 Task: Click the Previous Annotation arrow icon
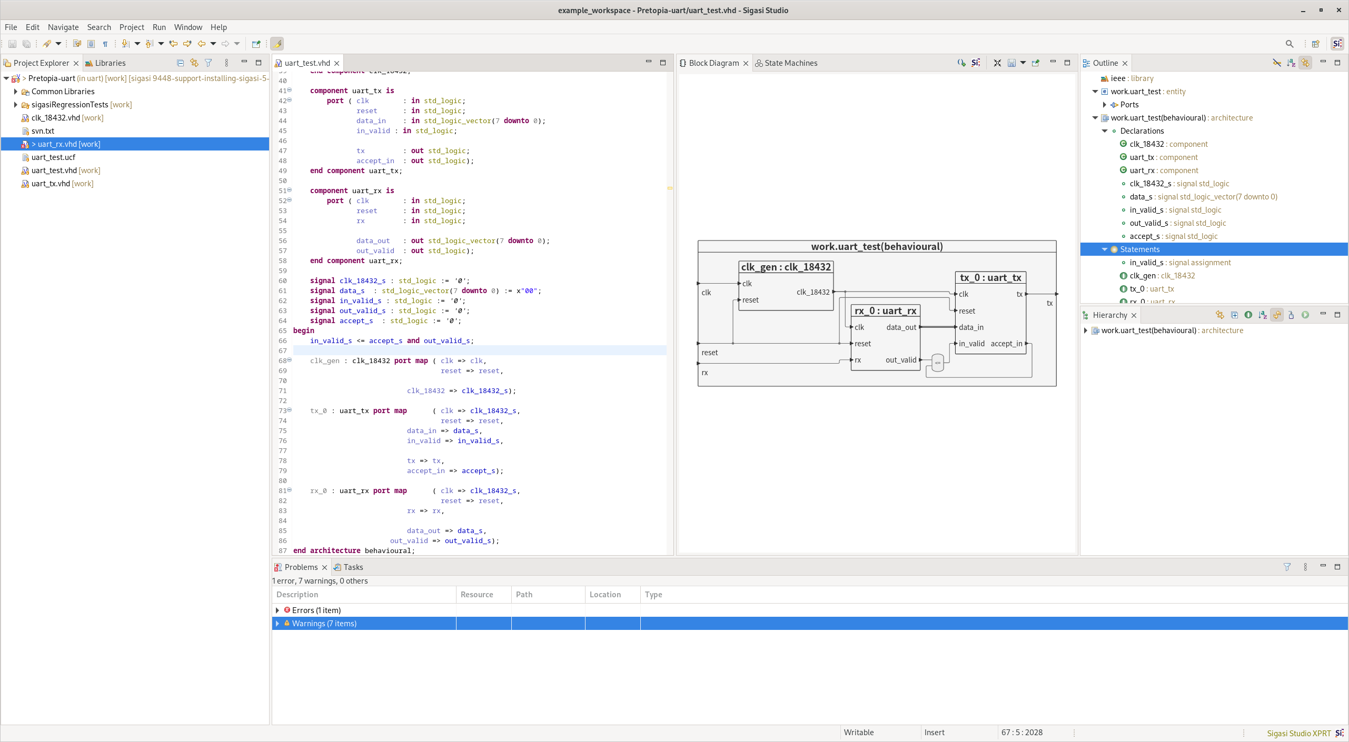tap(149, 44)
